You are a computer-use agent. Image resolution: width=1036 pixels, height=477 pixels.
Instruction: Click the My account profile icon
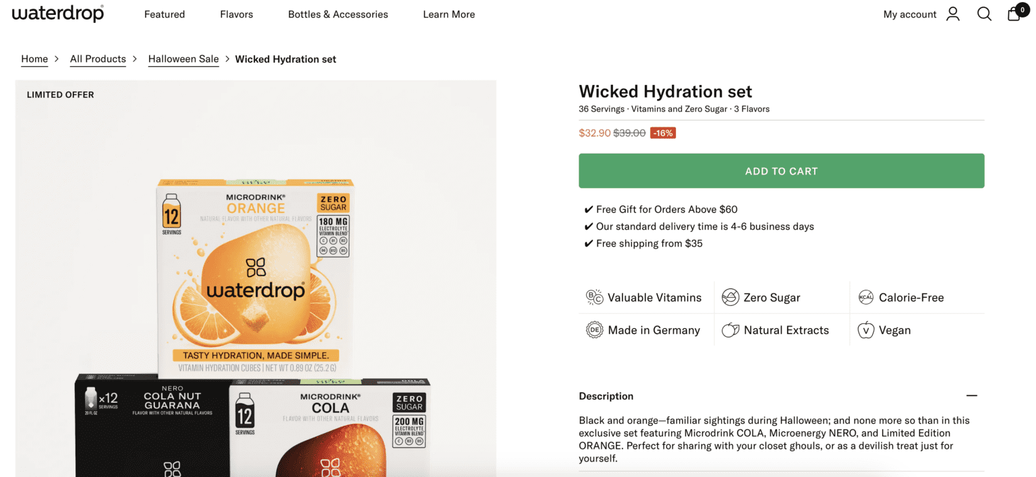[952, 13]
